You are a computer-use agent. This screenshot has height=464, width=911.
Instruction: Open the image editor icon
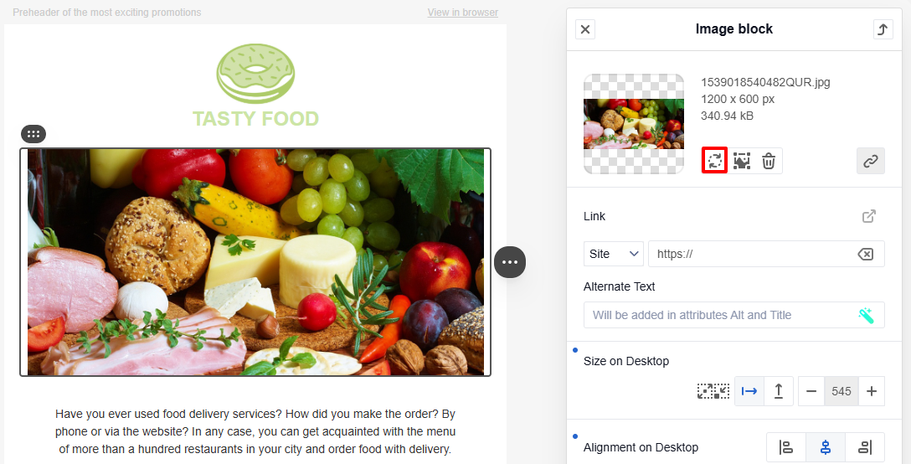click(x=741, y=161)
